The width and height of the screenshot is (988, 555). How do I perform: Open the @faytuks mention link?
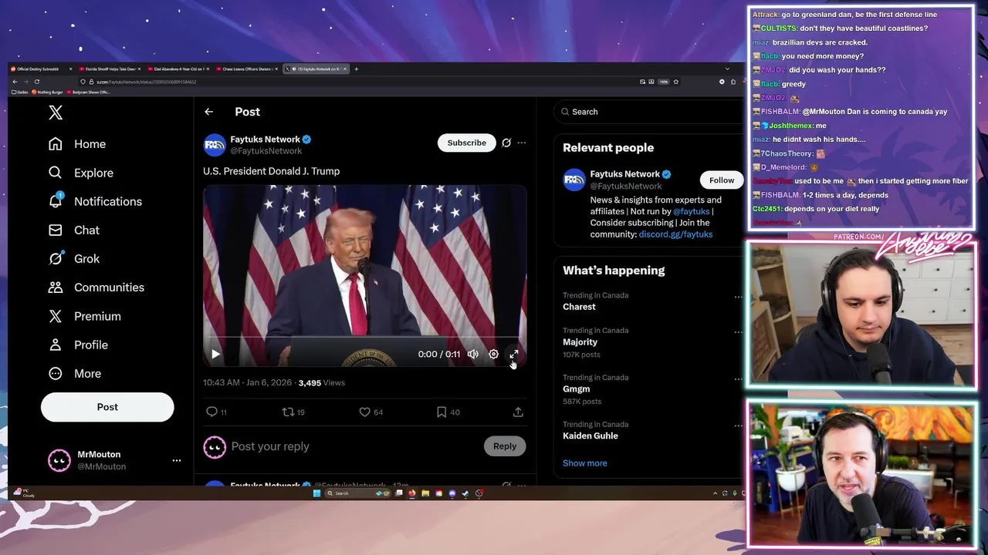pos(691,211)
